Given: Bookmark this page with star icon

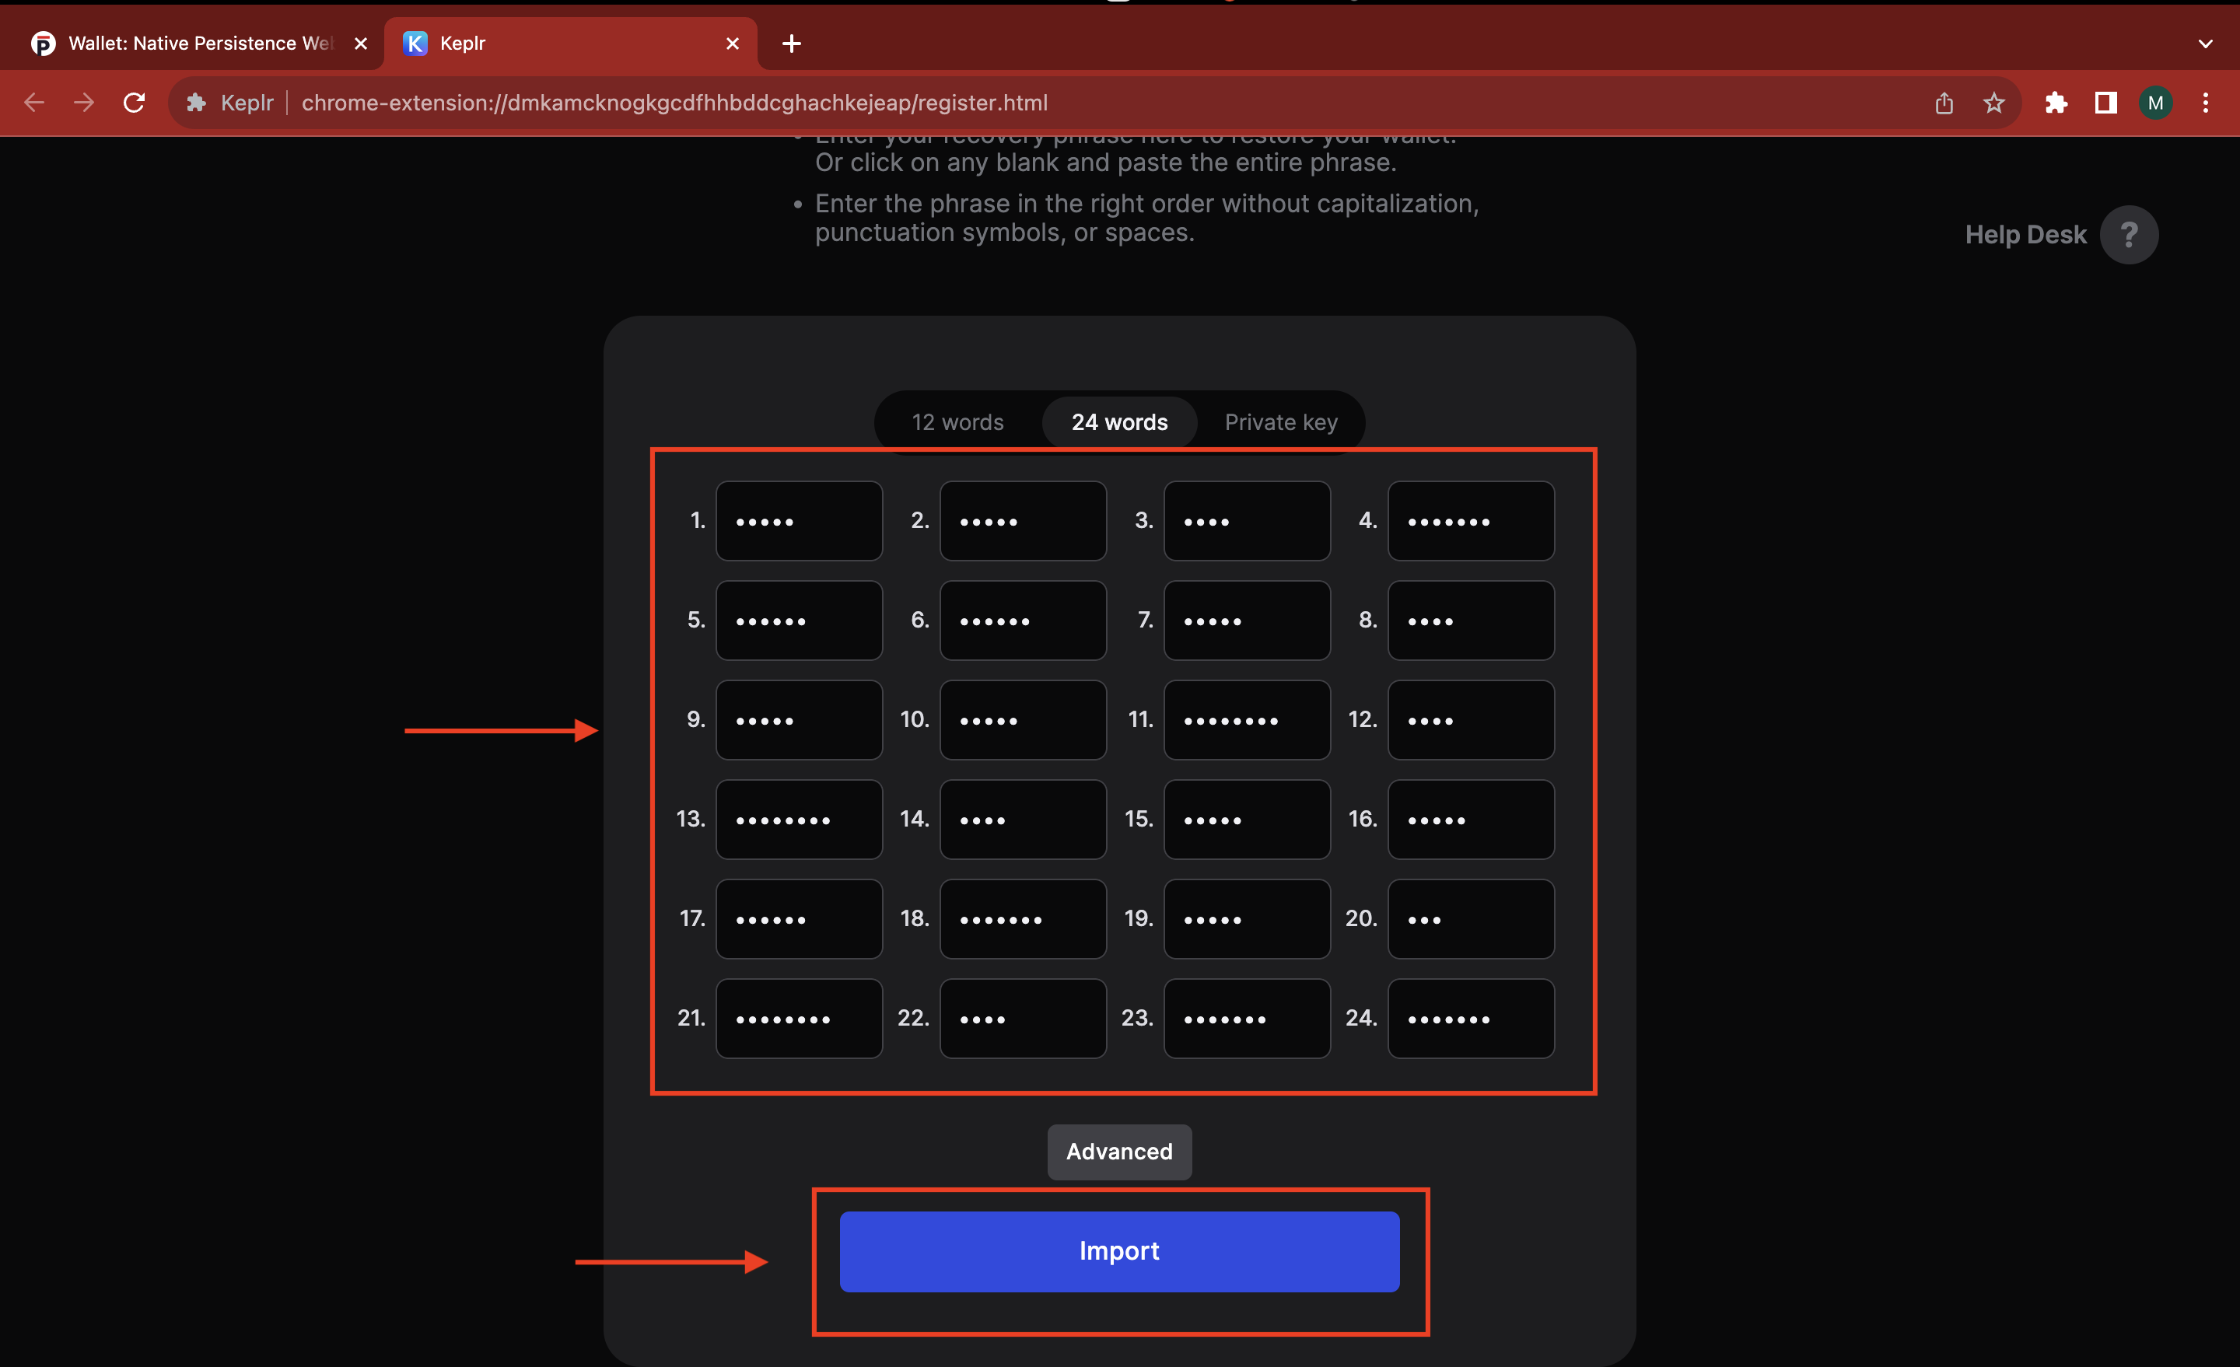Looking at the screenshot, I should tap(1993, 103).
